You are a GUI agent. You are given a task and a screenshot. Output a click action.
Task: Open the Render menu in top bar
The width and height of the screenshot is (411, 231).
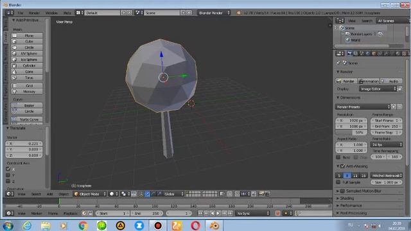tap(34, 13)
